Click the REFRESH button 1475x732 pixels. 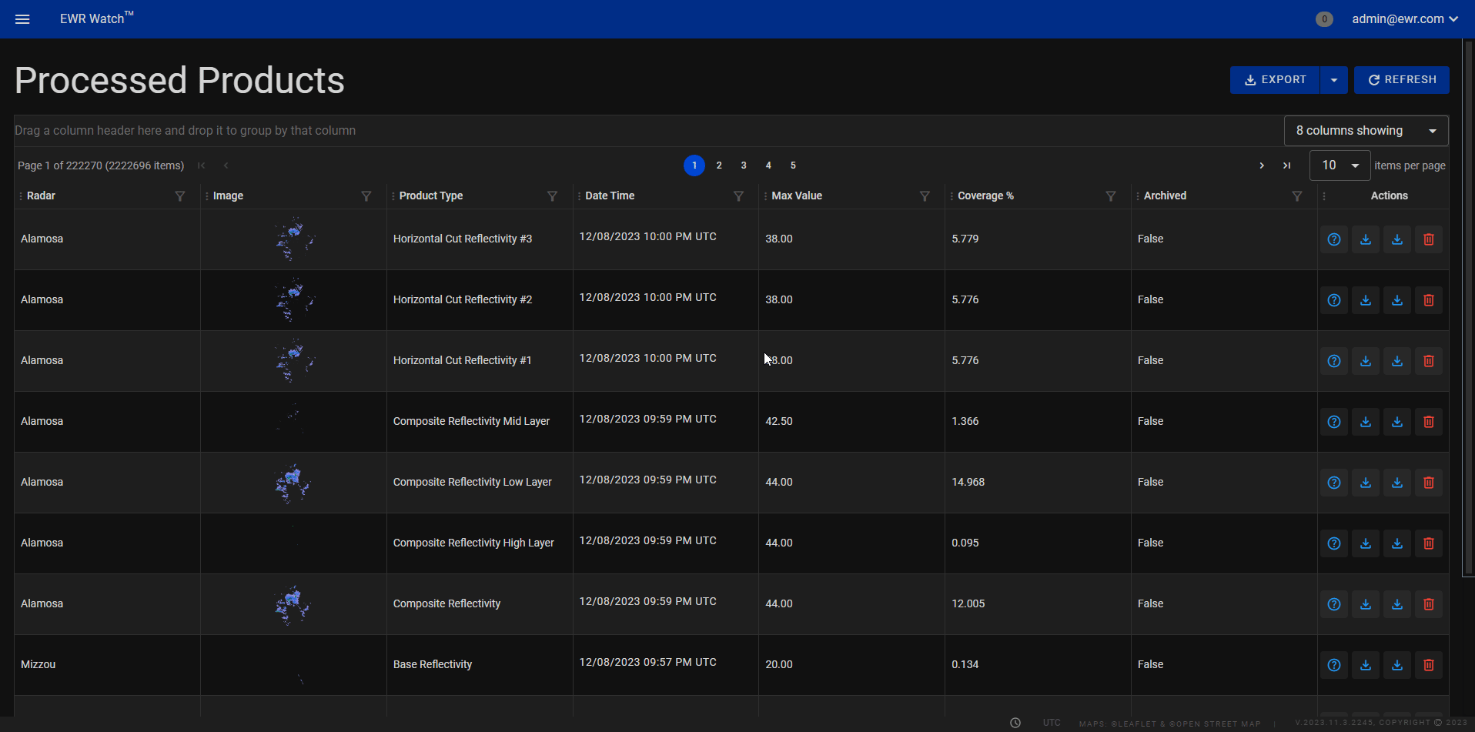[1401, 79]
